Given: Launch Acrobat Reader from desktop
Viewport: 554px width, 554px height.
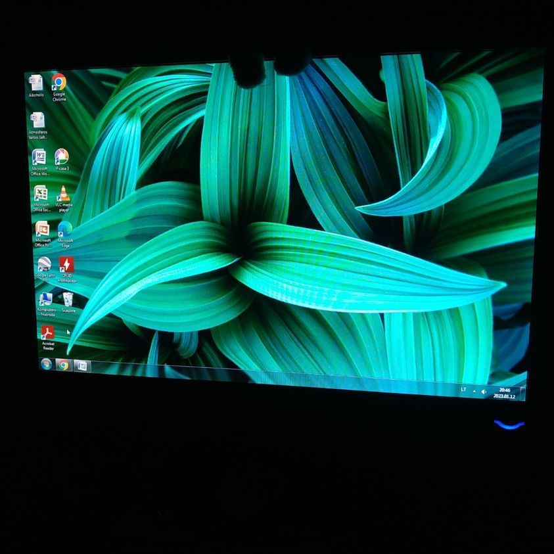Looking at the screenshot, I should [48, 333].
